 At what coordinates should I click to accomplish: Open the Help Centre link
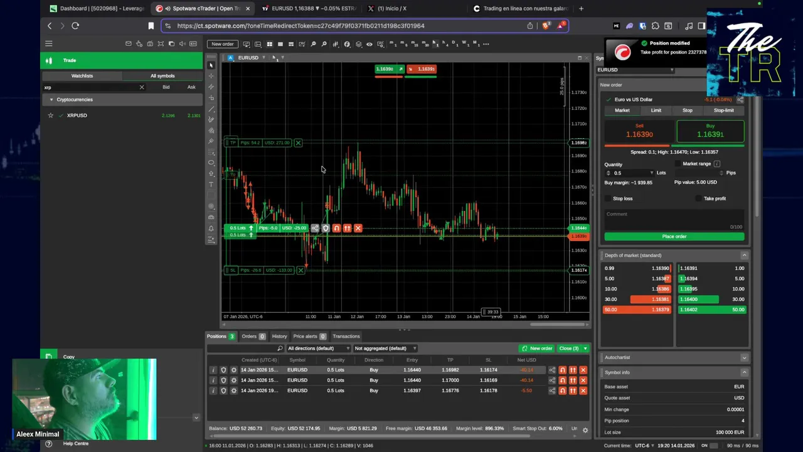pyautogui.click(x=76, y=444)
